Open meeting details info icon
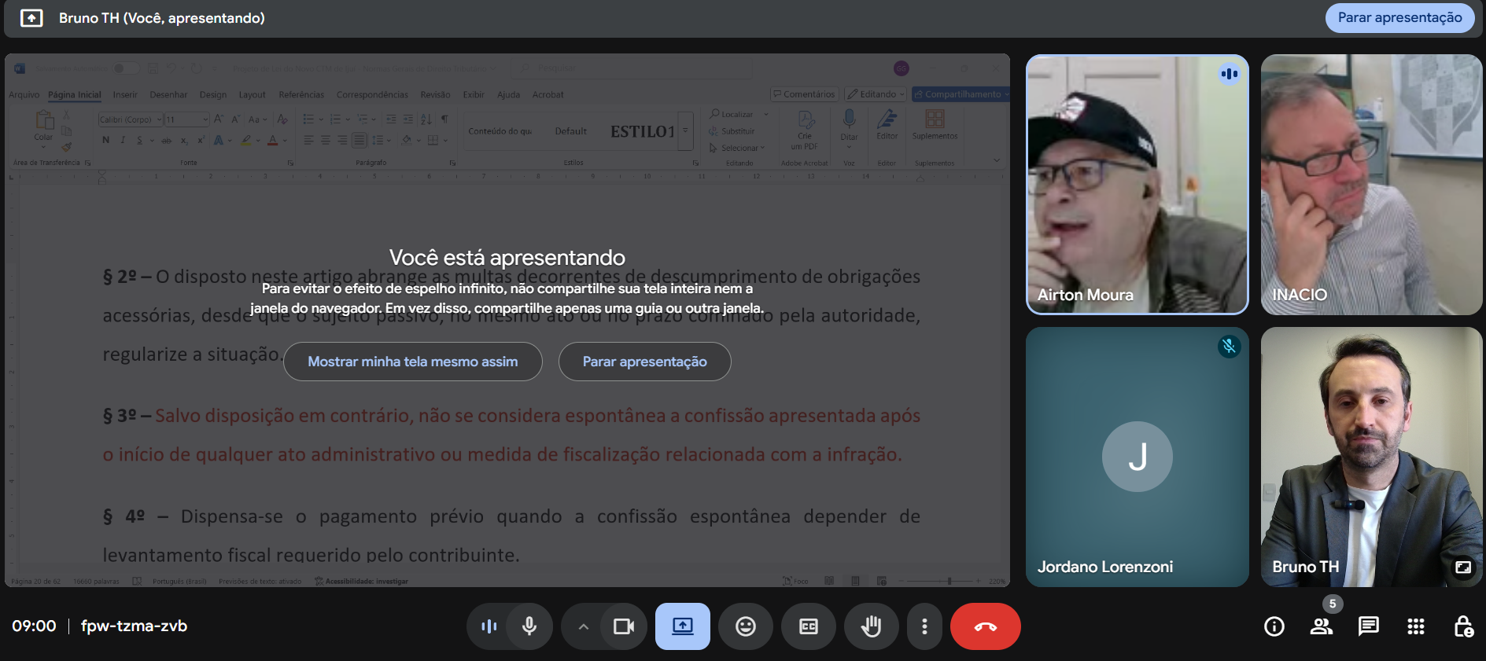1486x661 pixels. coord(1274,626)
